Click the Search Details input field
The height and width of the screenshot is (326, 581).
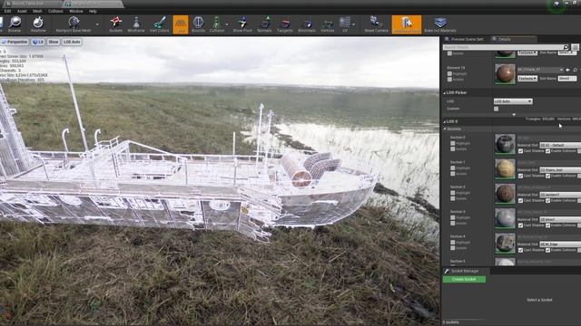[x=503, y=47]
